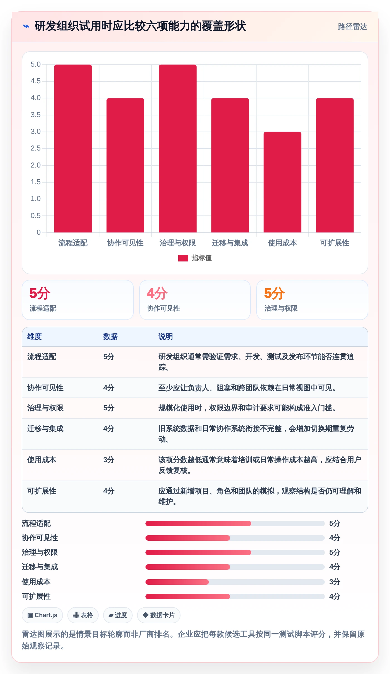Click description starting 旧系统数据
Viewport: 390px width, 674px height.
point(256,434)
